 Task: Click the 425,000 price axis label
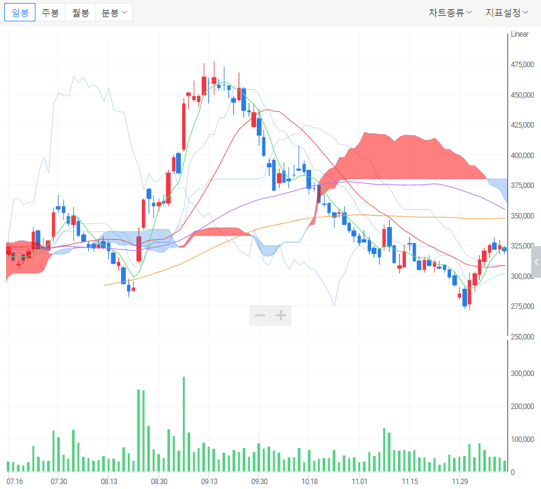pyautogui.click(x=523, y=125)
